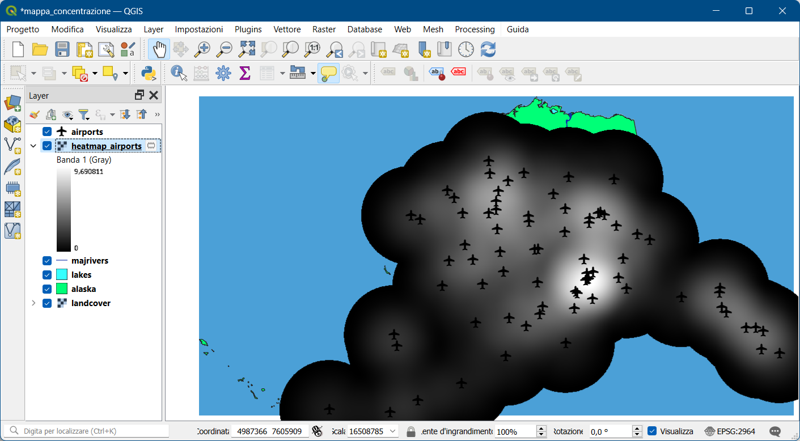Viewport: 800px width, 441px height.
Task: Toggle visibility of airports layer
Action: (x=47, y=132)
